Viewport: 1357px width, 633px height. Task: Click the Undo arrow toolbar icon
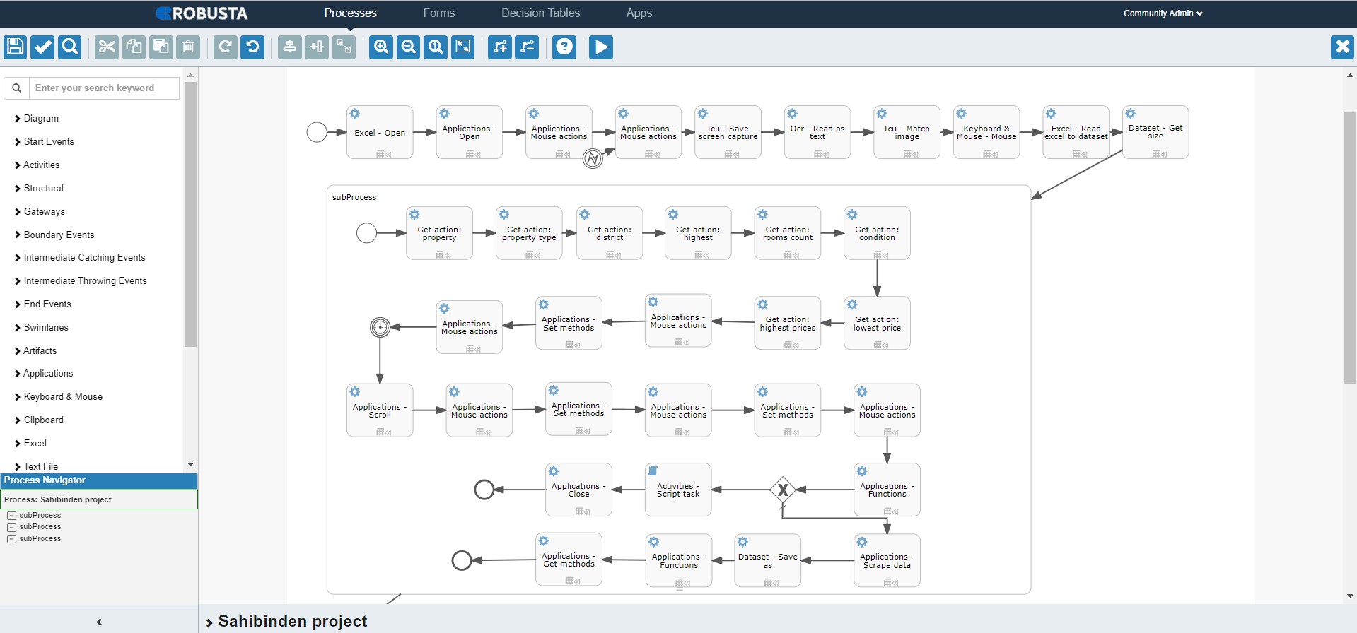(252, 47)
